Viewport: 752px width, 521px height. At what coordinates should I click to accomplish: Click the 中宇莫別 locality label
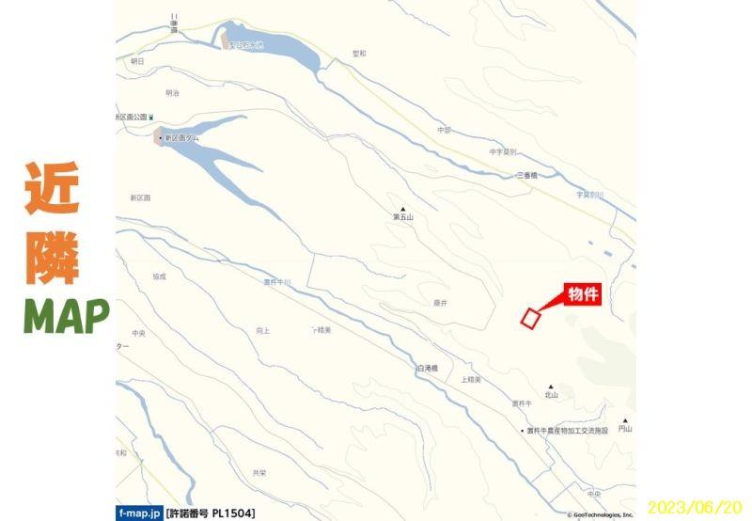point(503,152)
